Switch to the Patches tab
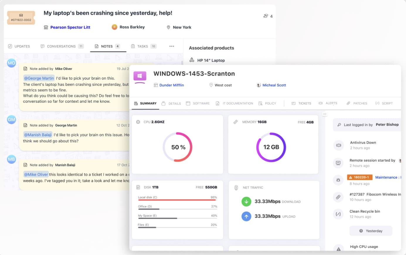 [x=357, y=103]
